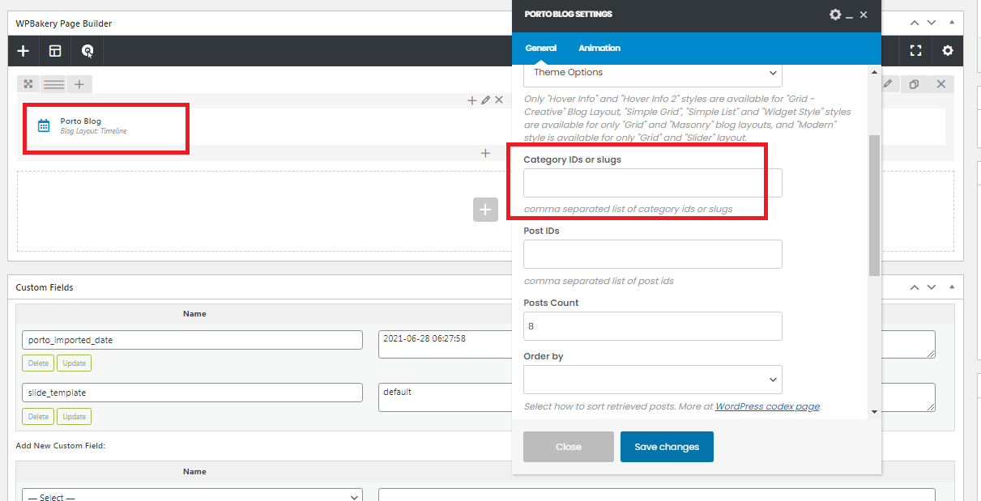Clone the row with the duplicate icon
The width and height of the screenshot is (981, 501).
pyautogui.click(x=915, y=84)
